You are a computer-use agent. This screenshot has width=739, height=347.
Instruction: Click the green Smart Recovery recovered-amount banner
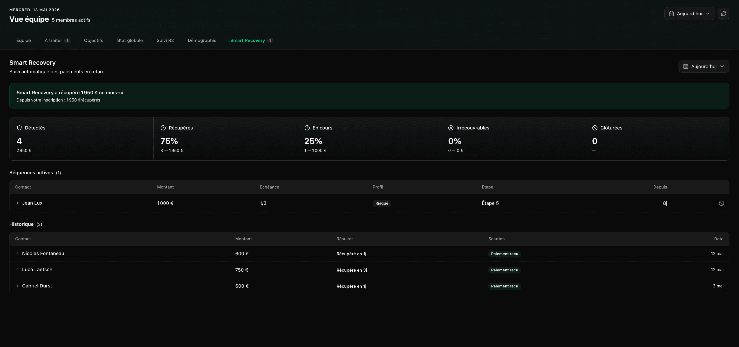[x=369, y=96]
